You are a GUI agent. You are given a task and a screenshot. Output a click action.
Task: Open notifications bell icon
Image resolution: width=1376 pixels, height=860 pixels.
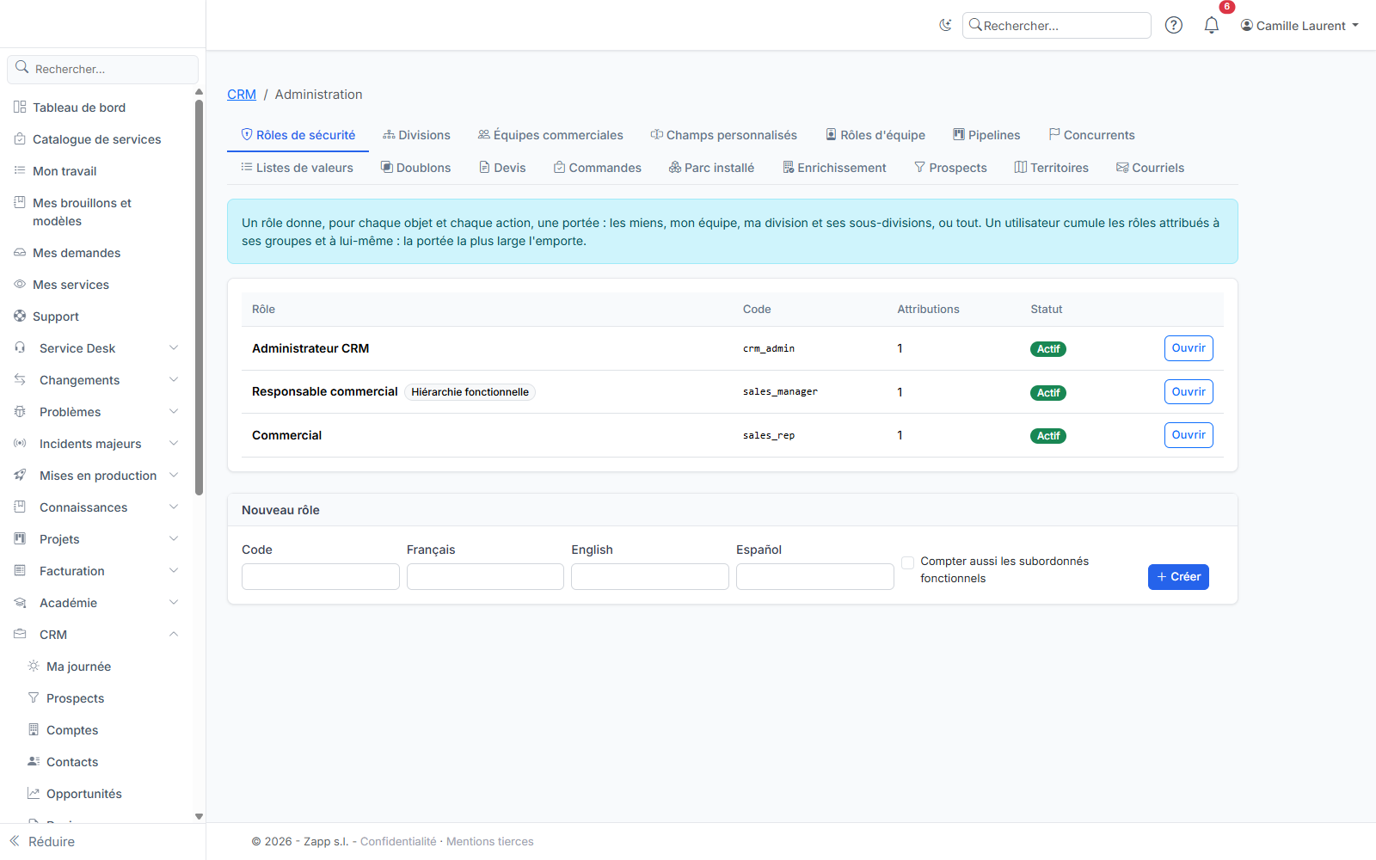(x=1211, y=25)
